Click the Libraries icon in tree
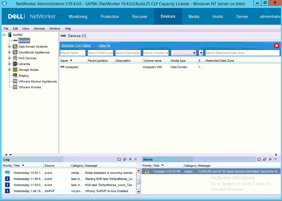This screenshot has height=201, width=282. [15, 64]
